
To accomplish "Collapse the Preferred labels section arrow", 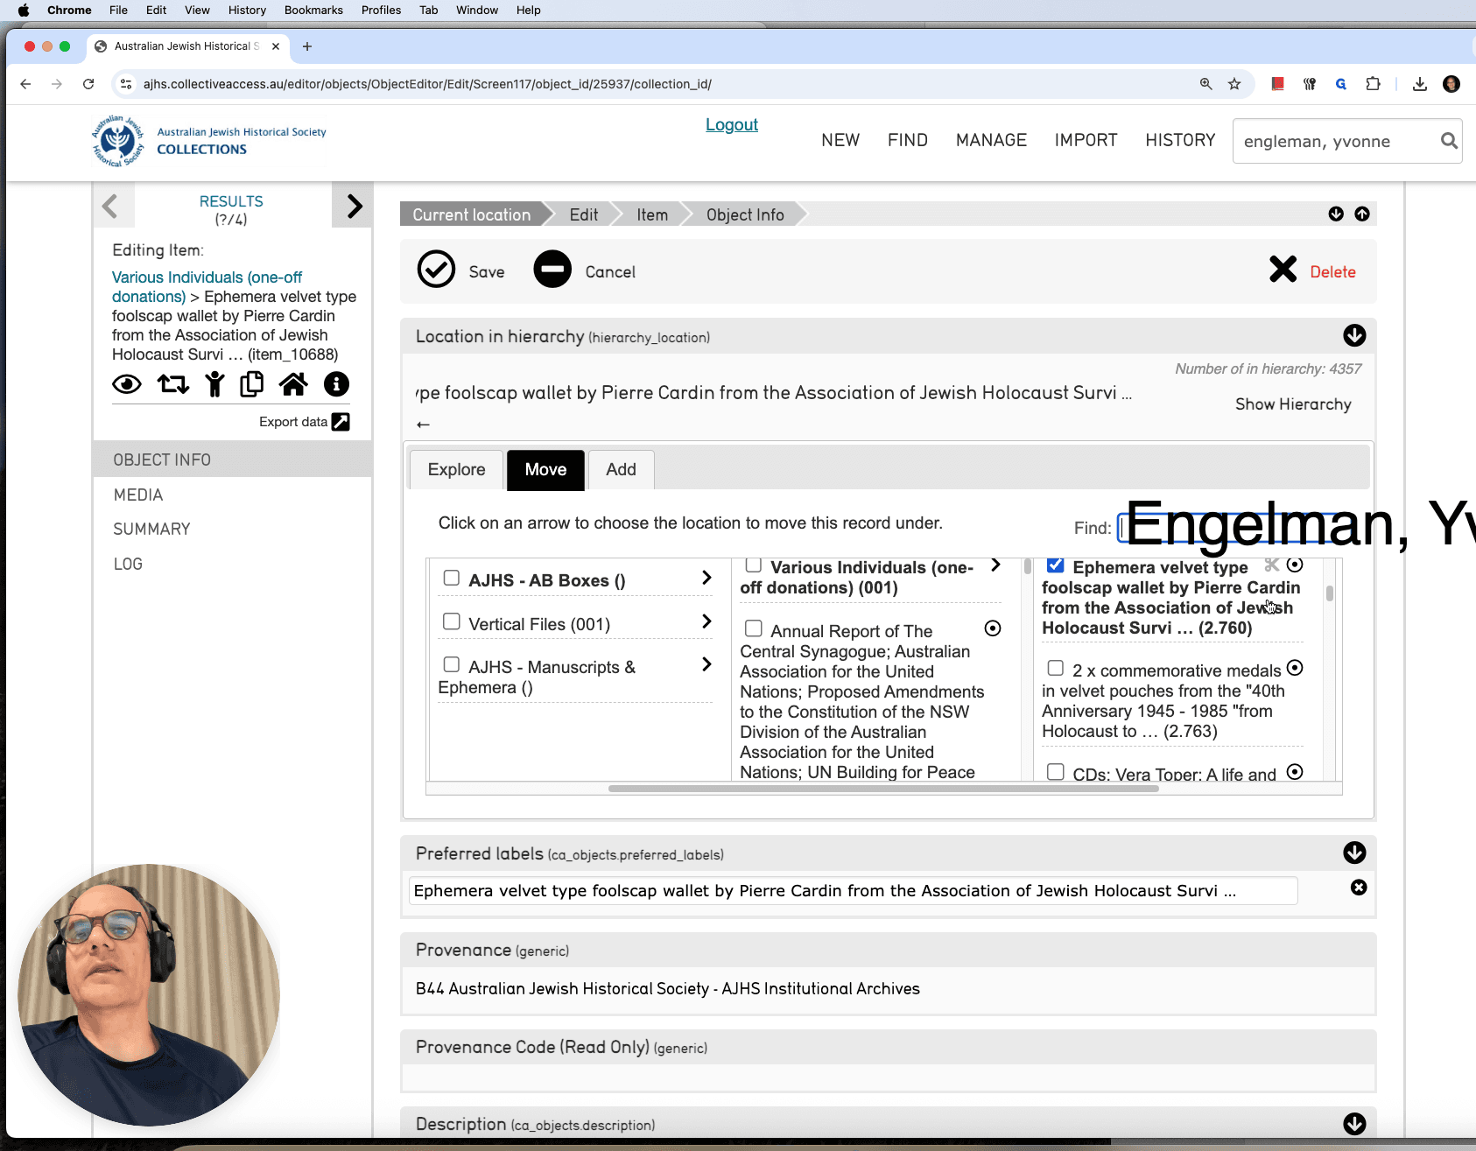I will point(1354,853).
